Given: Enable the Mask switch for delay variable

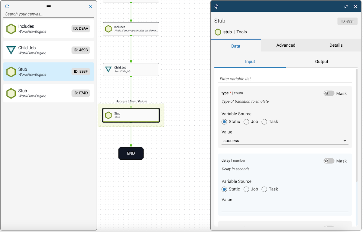Looking at the screenshot, I should [329, 161].
